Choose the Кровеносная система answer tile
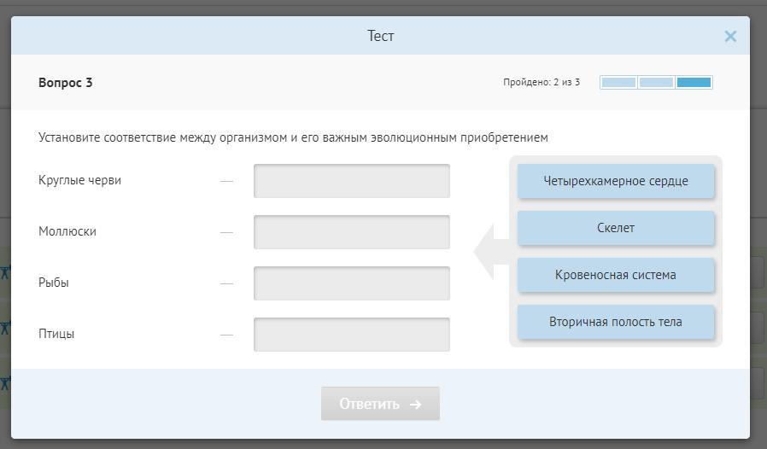 coord(616,275)
